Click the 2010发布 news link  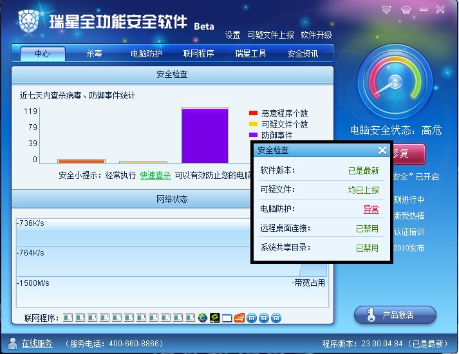click(x=409, y=248)
